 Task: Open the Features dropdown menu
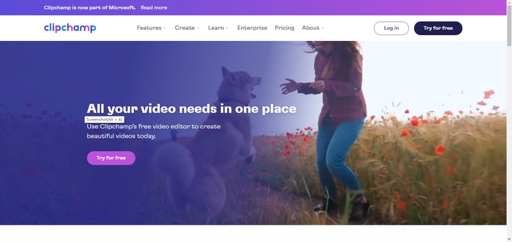tap(152, 28)
